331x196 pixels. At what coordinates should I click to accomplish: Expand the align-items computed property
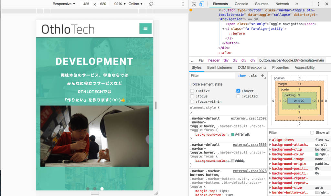(x=270, y=140)
